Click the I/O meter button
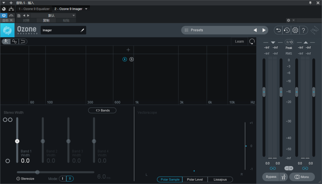 click(x=289, y=42)
